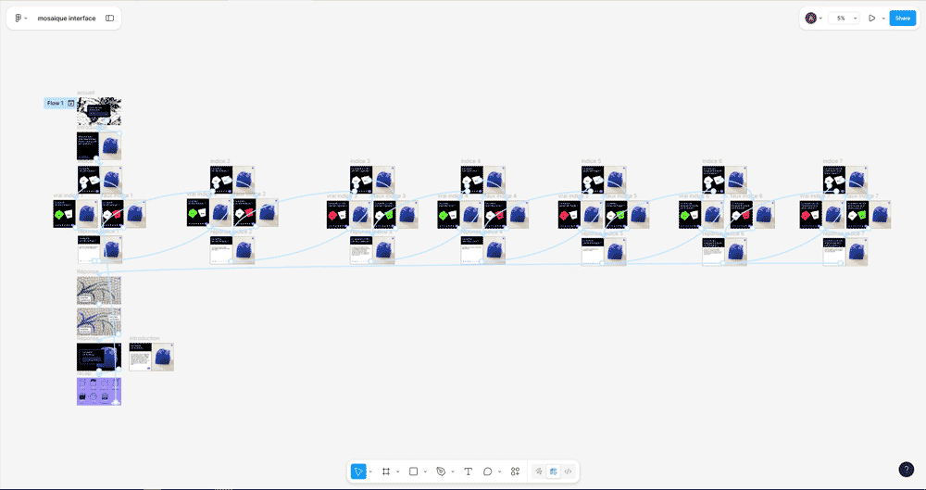Switch to Draw mode
This screenshot has width=926, height=490.
[x=539, y=471]
